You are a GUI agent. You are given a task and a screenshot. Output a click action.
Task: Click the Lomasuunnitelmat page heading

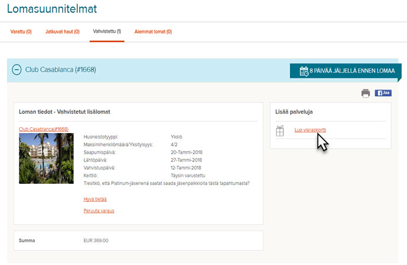click(52, 9)
